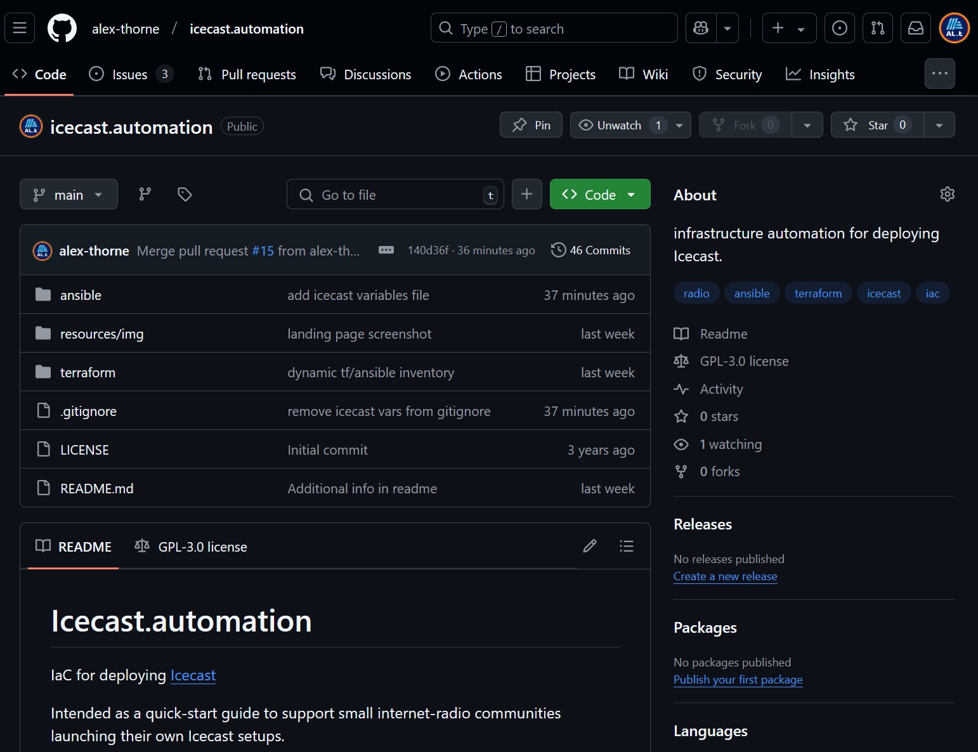Edit repository details gear icon
The height and width of the screenshot is (752, 978).
coord(947,194)
